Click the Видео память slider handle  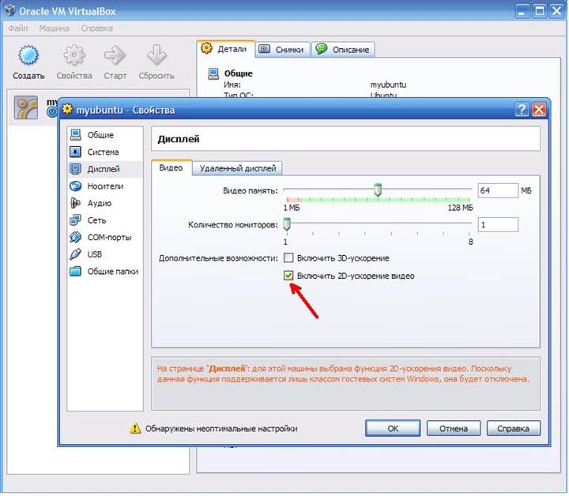[x=378, y=190]
